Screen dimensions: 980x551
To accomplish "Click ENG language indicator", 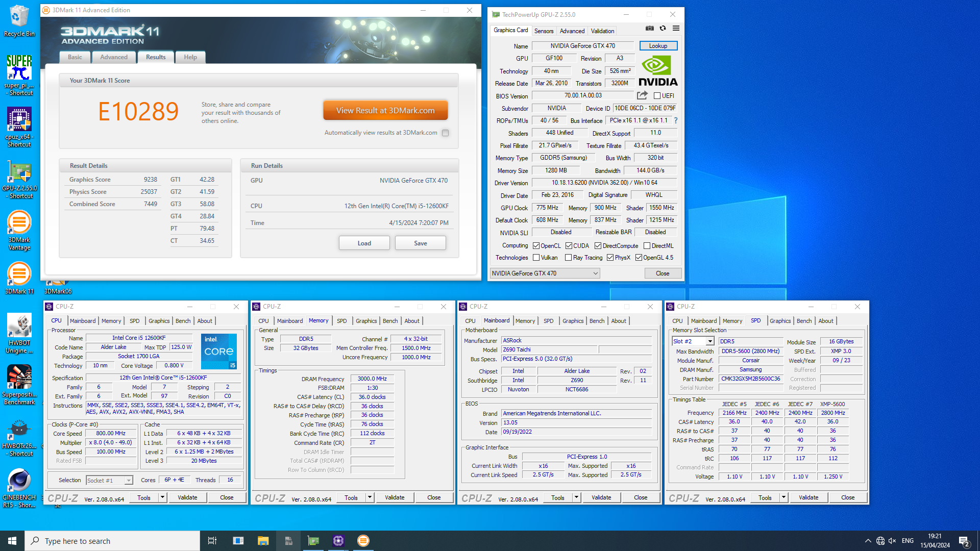I will pyautogui.click(x=908, y=541).
